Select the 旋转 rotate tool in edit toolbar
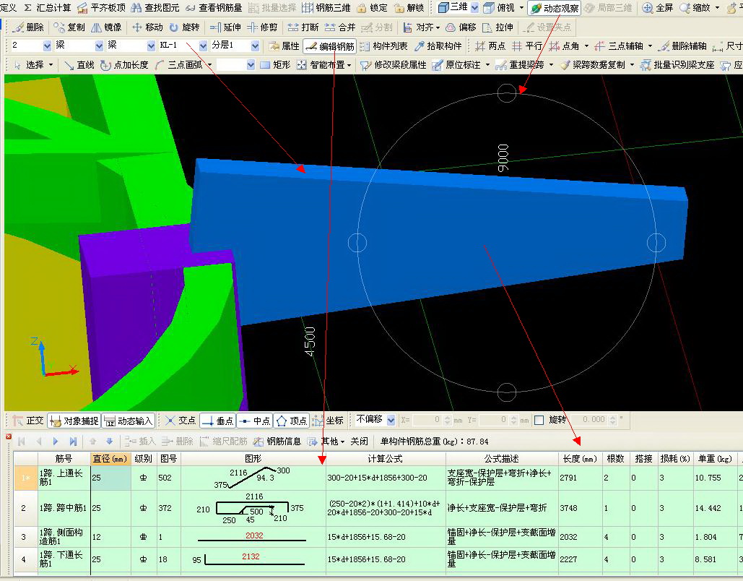 [x=184, y=27]
